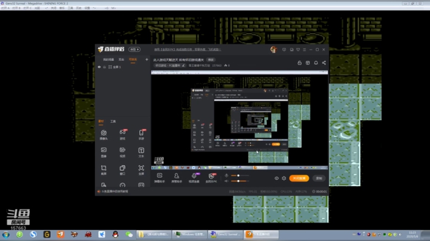Click the lock icon in room header
The image size is (430, 241).
tap(299, 63)
